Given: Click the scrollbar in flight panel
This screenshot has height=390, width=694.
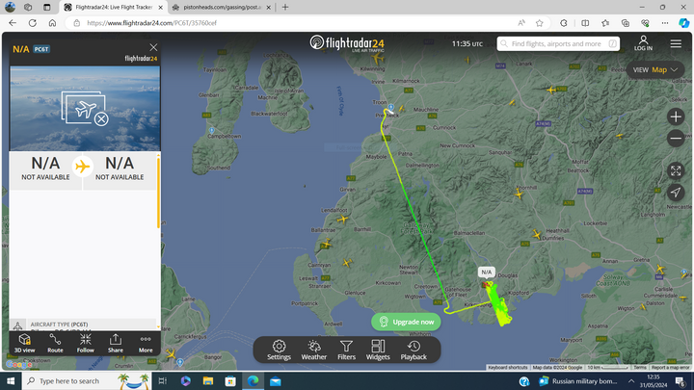Looking at the screenshot, I should pos(158,193).
